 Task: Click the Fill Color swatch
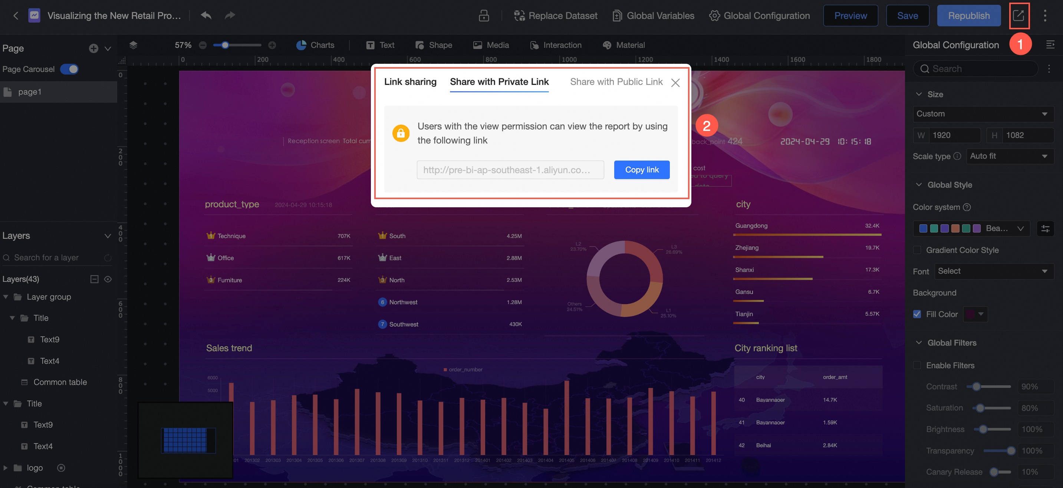[971, 314]
